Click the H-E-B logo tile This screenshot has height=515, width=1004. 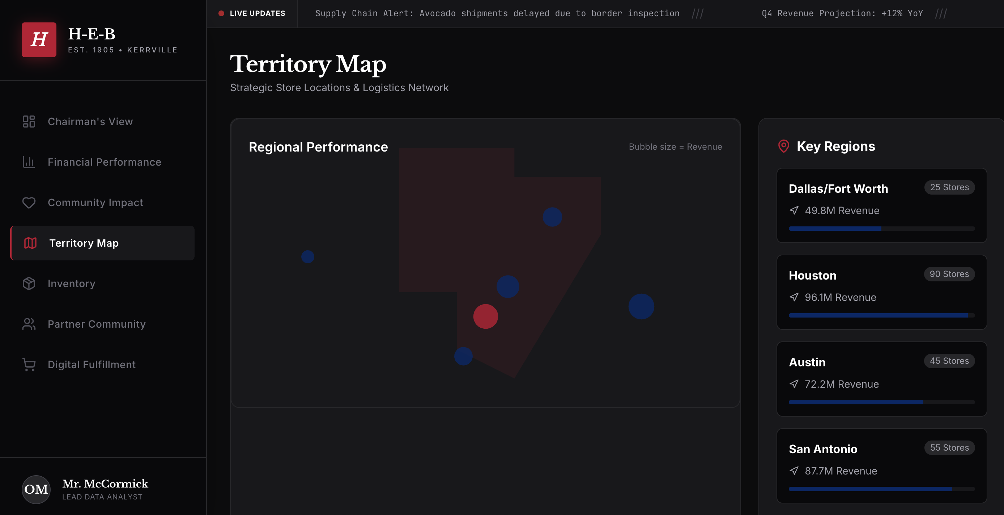(39, 40)
